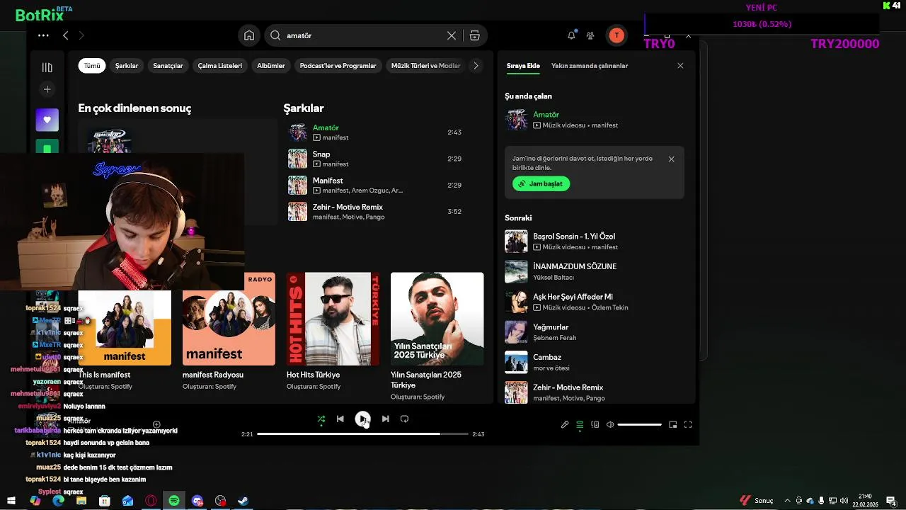Open the Yüksel Baltacı artist link
This screenshot has width=906, height=510.
[553, 278]
